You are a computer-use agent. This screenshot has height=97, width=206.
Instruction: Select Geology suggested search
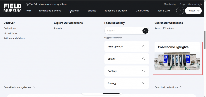coord(127,71)
